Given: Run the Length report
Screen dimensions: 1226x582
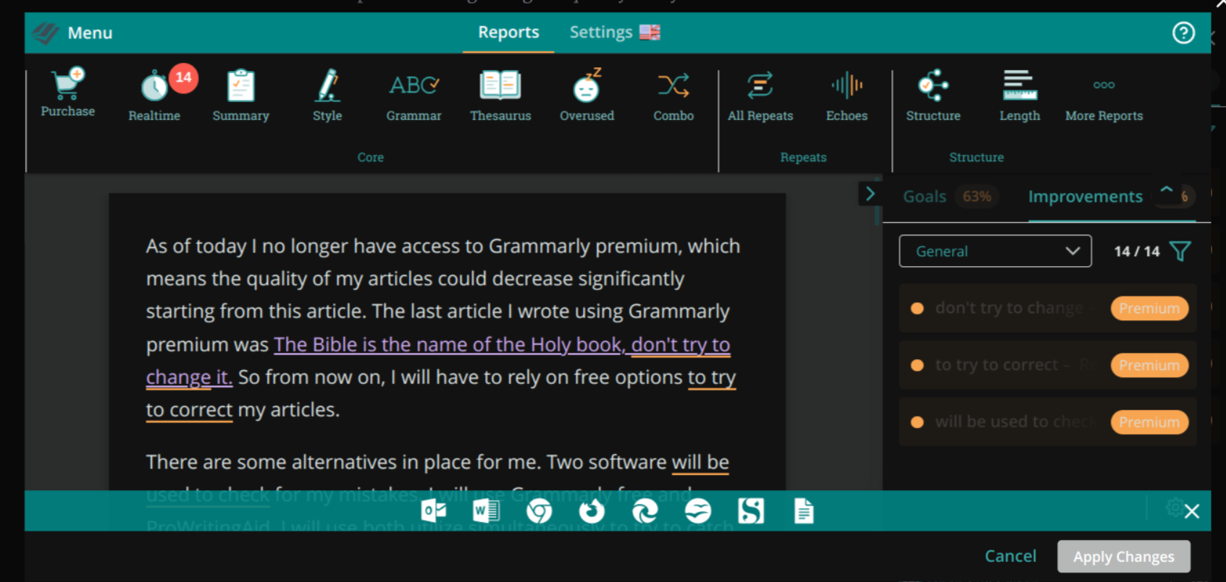Looking at the screenshot, I should [1020, 95].
